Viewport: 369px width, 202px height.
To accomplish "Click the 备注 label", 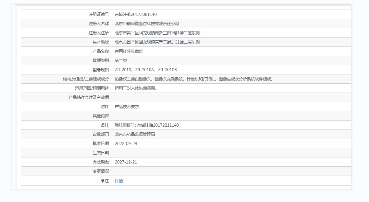I will (105, 125).
